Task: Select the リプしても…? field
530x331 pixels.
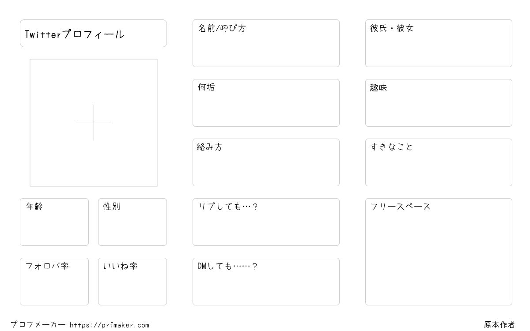Action: click(x=266, y=222)
